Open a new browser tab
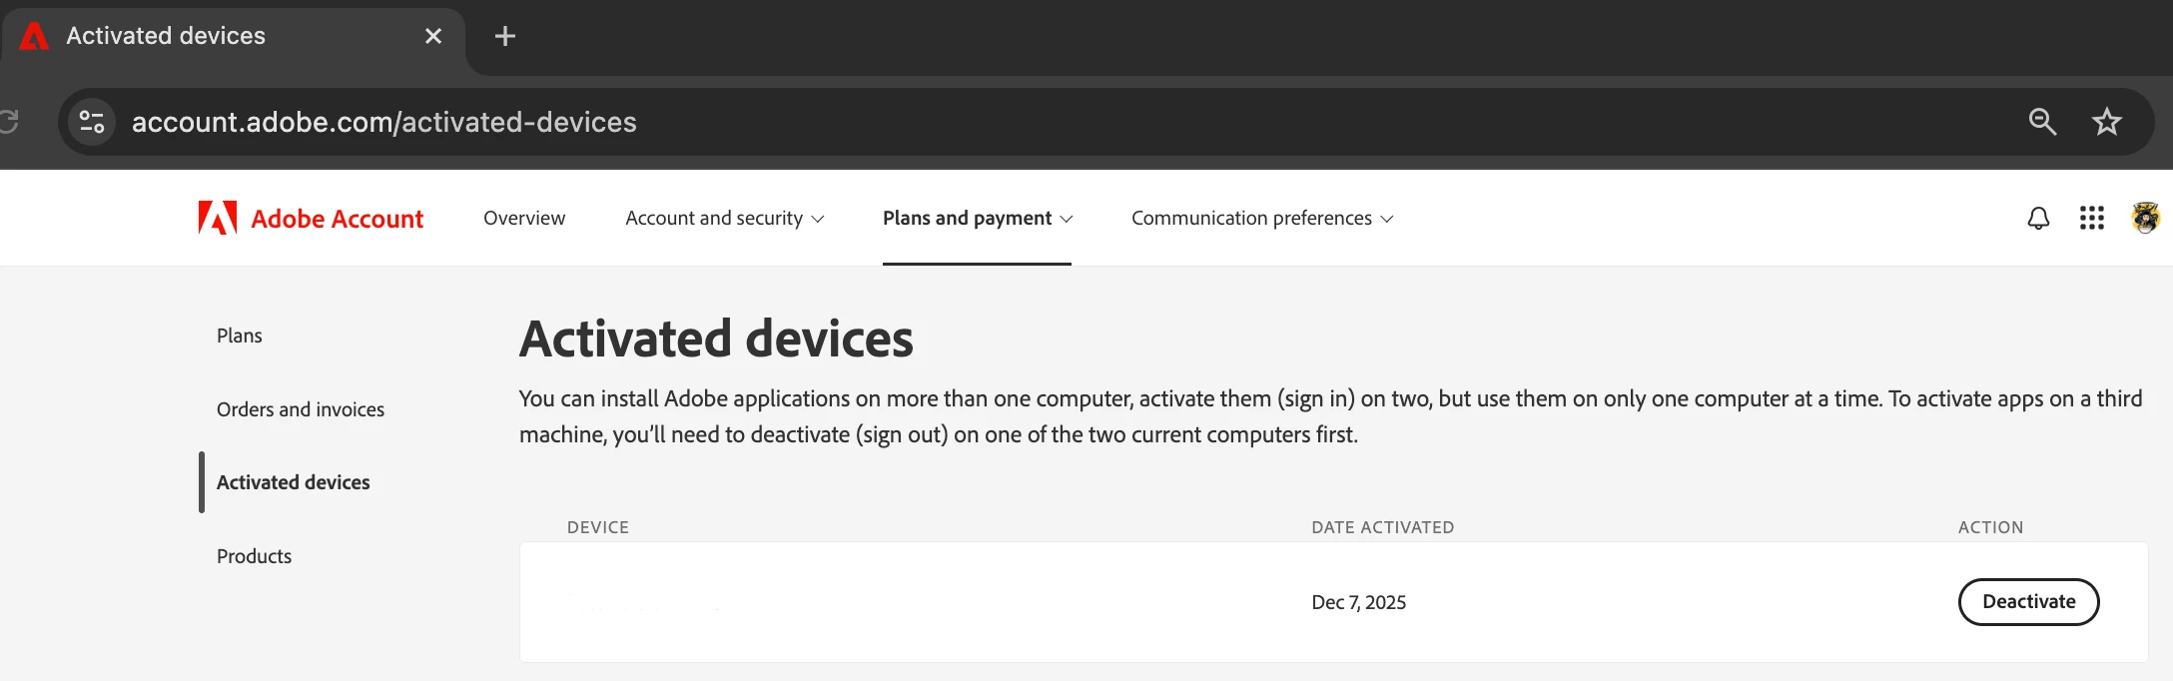The image size is (2173, 681). (x=505, y=36)
